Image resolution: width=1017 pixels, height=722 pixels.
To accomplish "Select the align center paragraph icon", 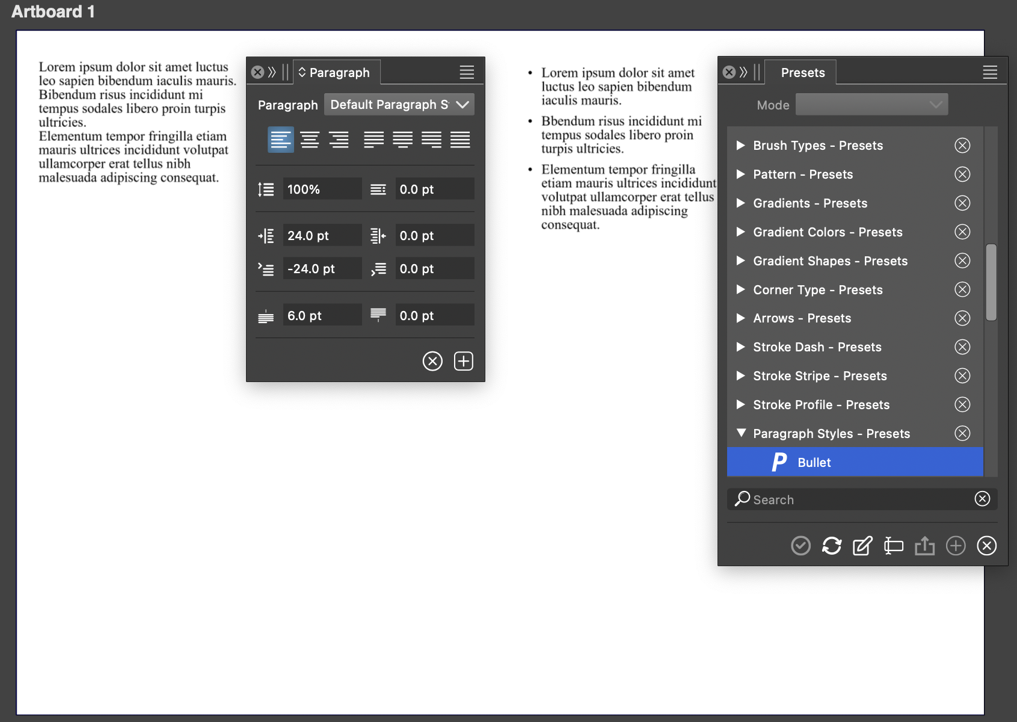I will click(x=310, y=140).
